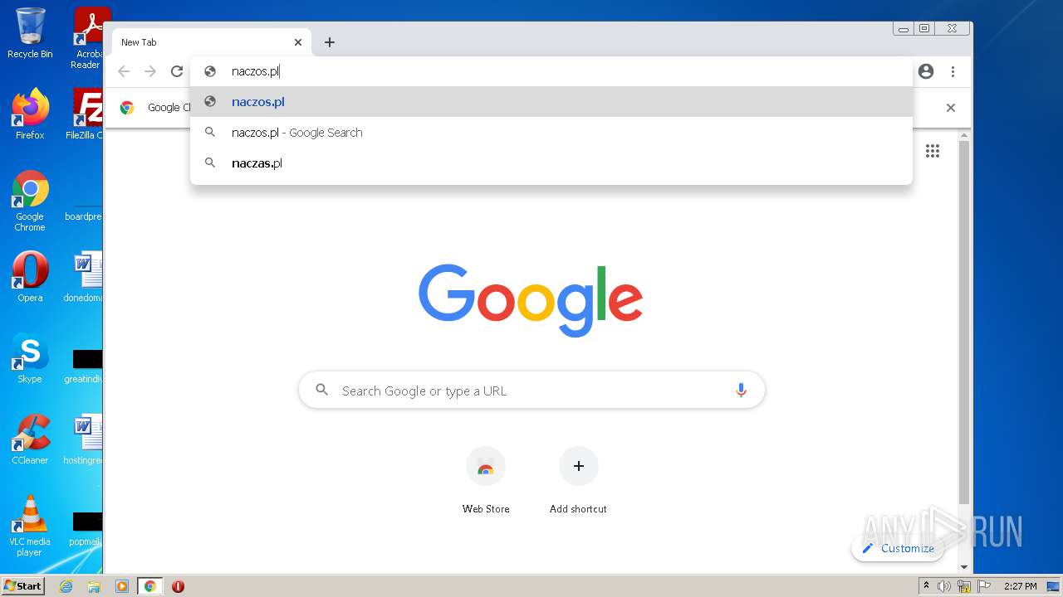The image size is (1063, 597).
Task: Open the Action Center flag tray icon
Action: 984,586
